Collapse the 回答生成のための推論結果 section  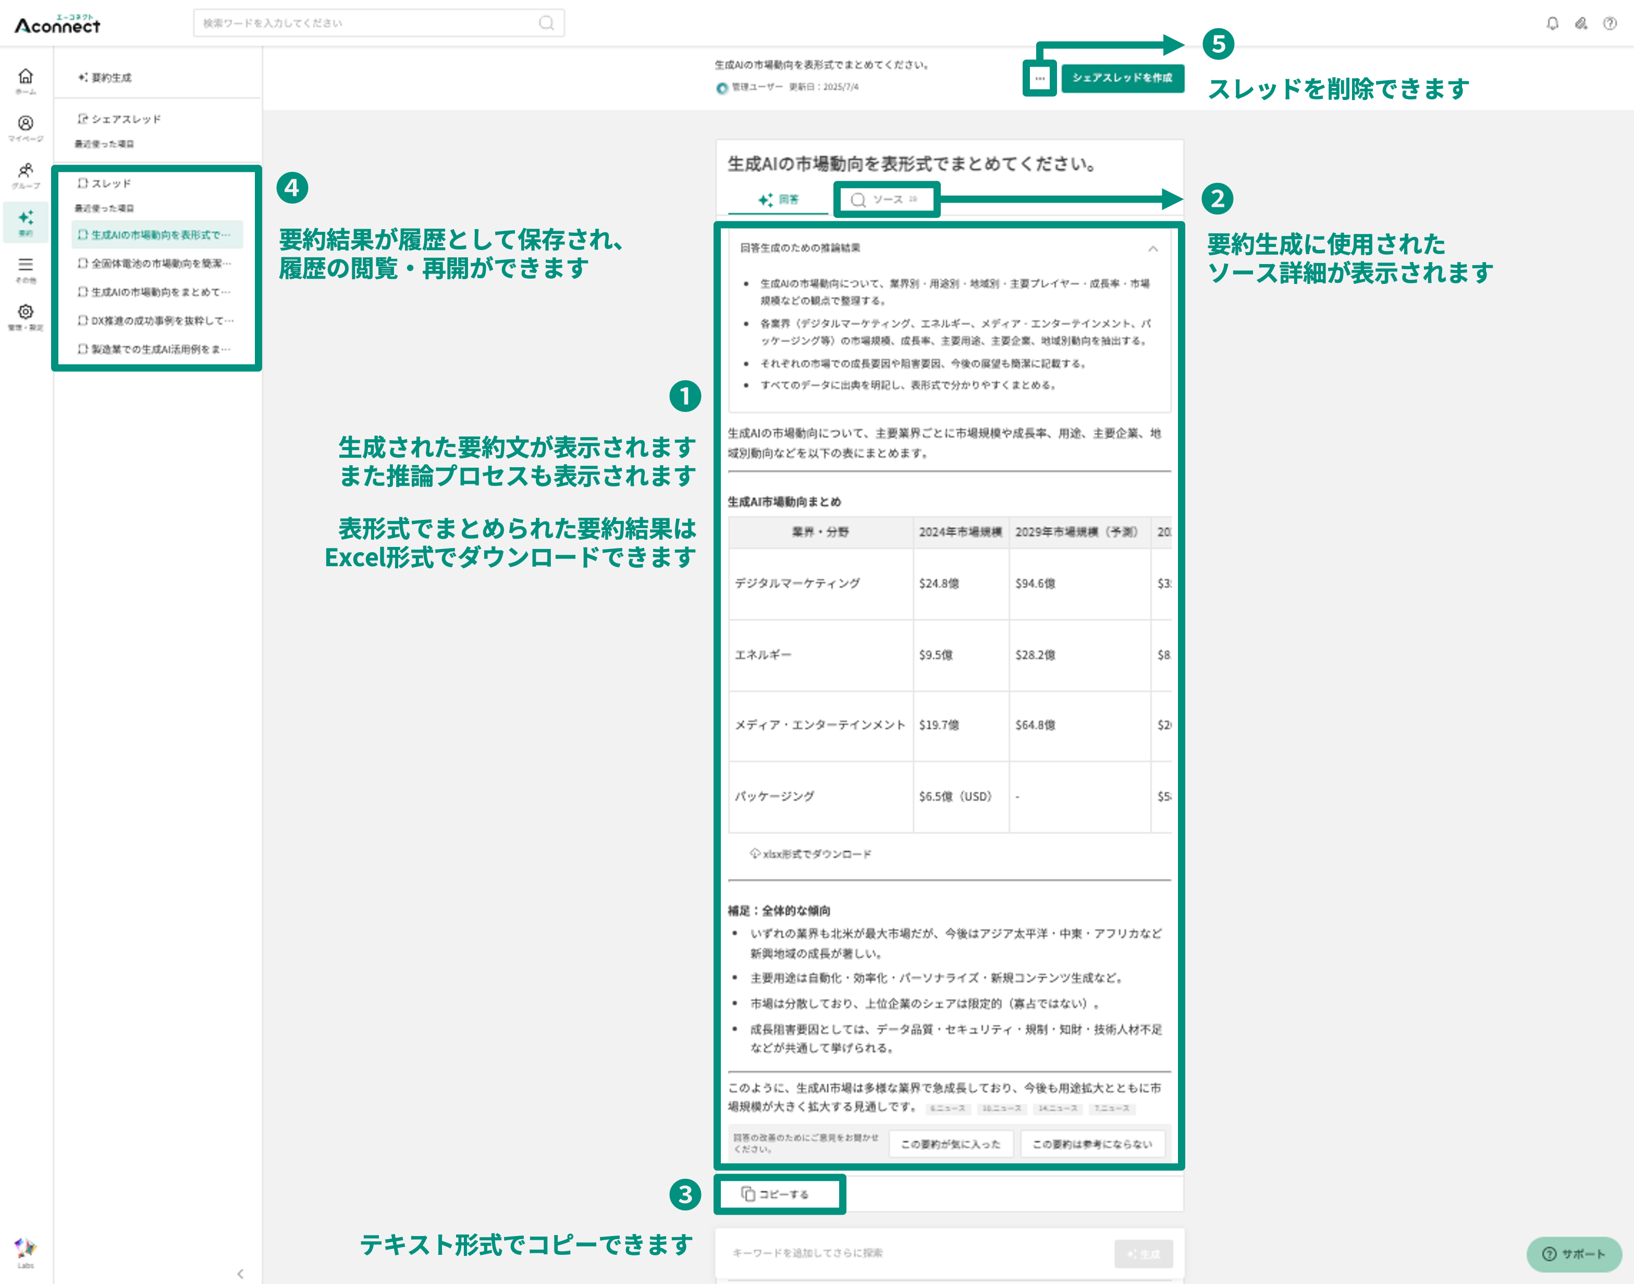[x=1153, y=246]
